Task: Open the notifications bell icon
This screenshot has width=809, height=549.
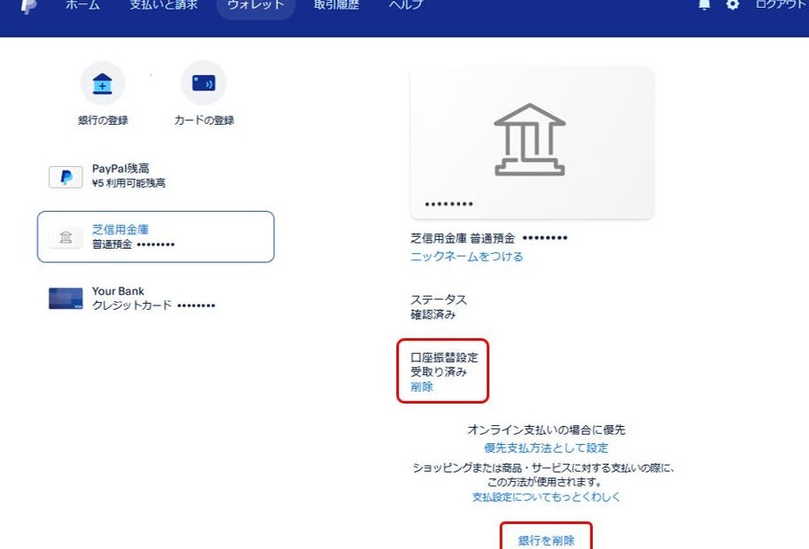Action: click(705, 5)
